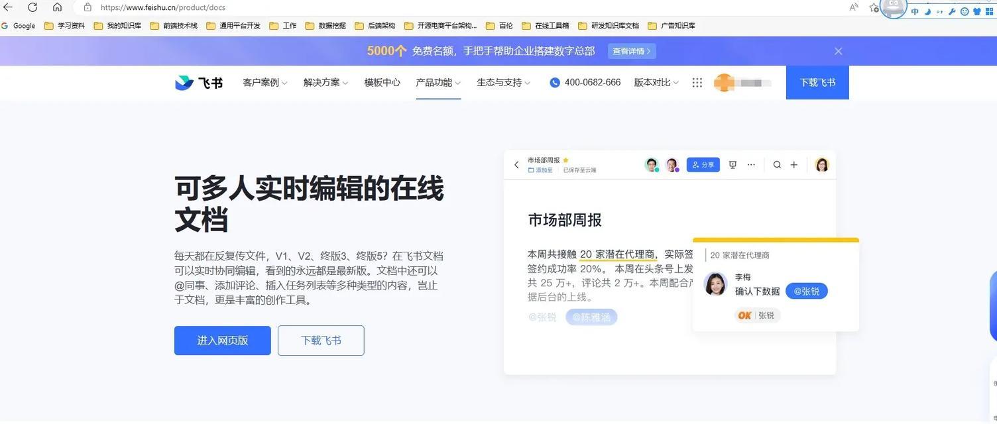Viewport: 997px width, 424px height.
Task: Click the plus icon in document preview
Action: click(x=794, y=165)
